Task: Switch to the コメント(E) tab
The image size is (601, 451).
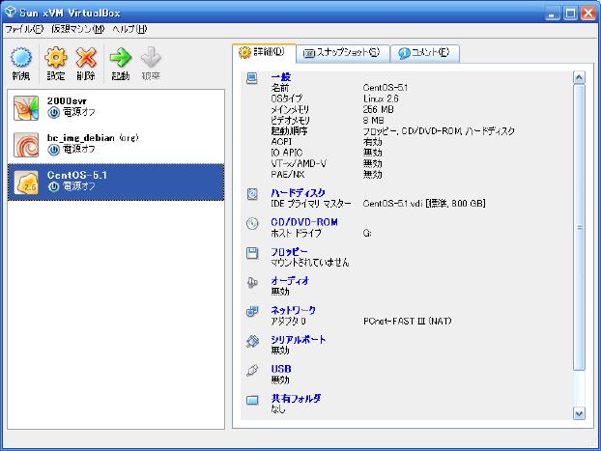Action: coord(424,52)
